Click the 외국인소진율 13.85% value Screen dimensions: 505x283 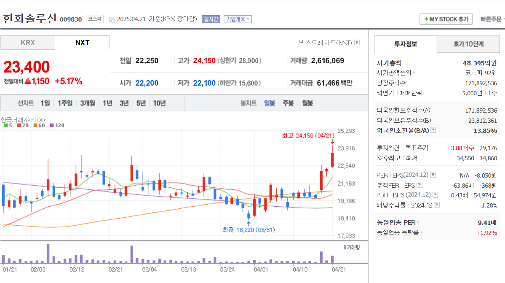coord(485,131)
